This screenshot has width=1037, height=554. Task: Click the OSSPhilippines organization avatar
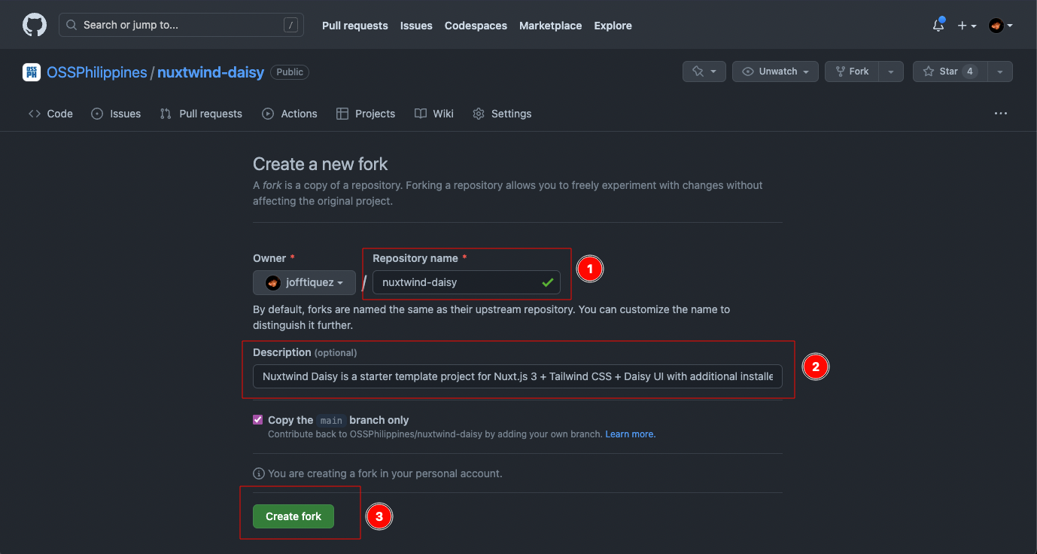point(32,72)
